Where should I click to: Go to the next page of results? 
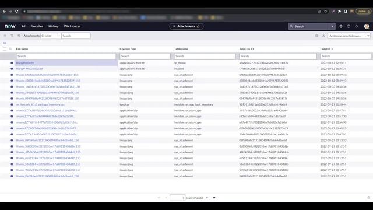207,198
